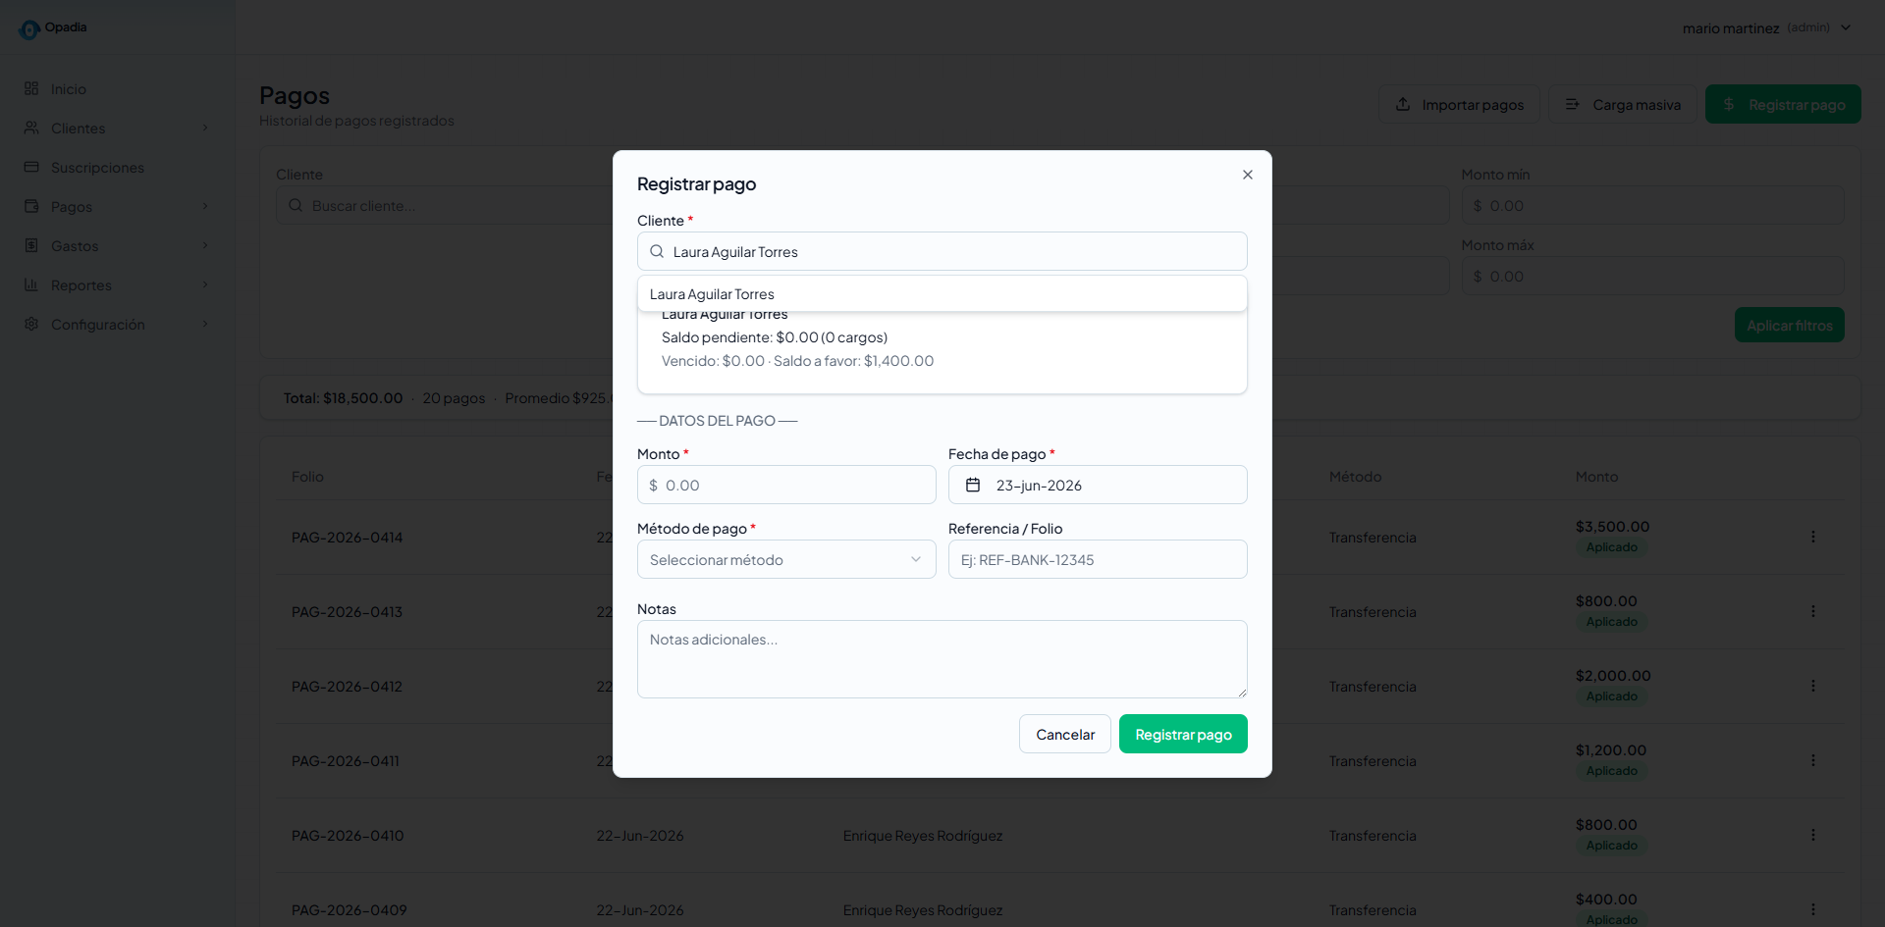The width and height of the screenshot is (1885, 927).
Task: Expand the Reportes sidebar menu chevron
Action: pos(205,284)
